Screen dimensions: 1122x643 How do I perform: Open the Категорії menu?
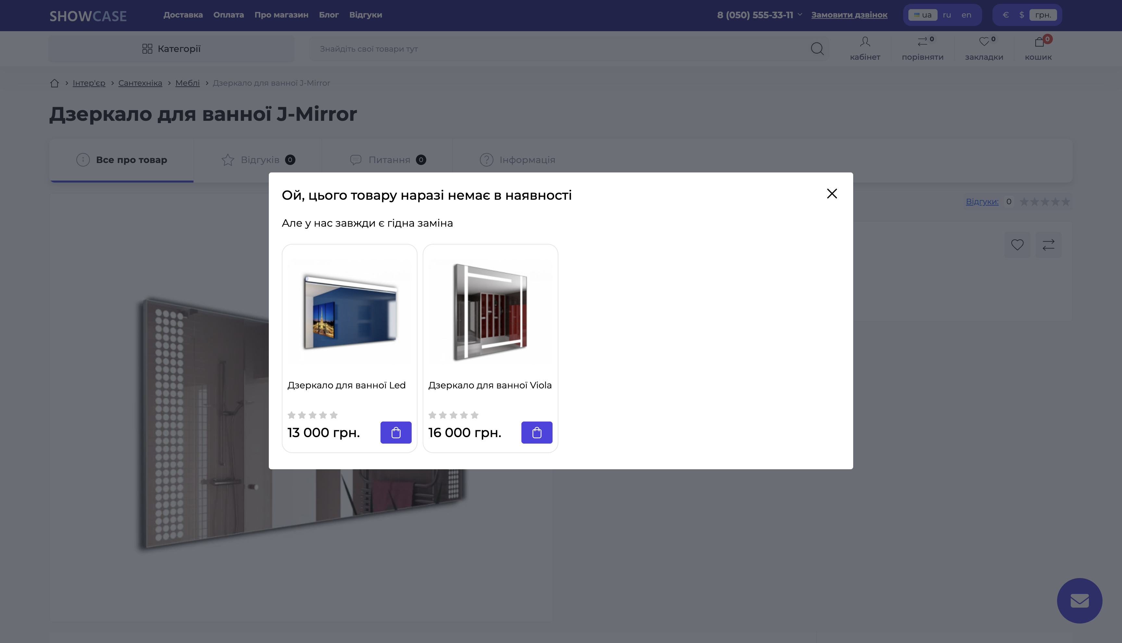pyautogui.click(x=171, y=49)
